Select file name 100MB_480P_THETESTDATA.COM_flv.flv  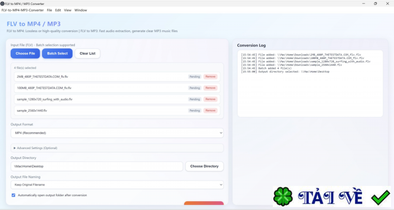click(44, 88)
